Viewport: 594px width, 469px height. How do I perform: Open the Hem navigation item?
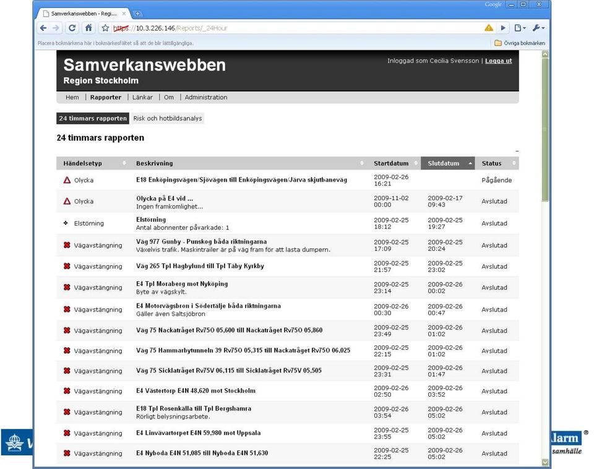coord(72,97)
